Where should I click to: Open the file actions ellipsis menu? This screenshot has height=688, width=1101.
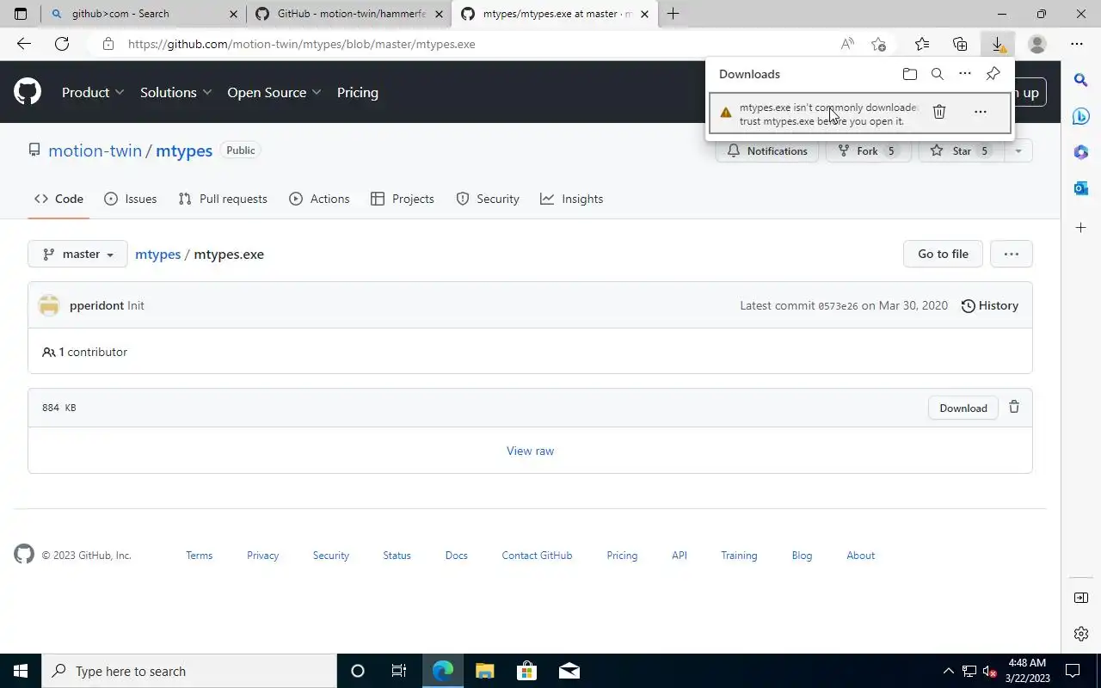click(x=1011, y=254)
